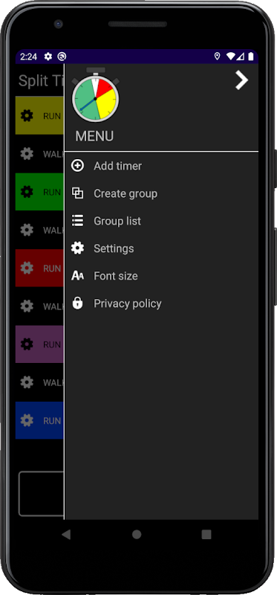Tap the battery indicator in status bar

click(251, 57)
